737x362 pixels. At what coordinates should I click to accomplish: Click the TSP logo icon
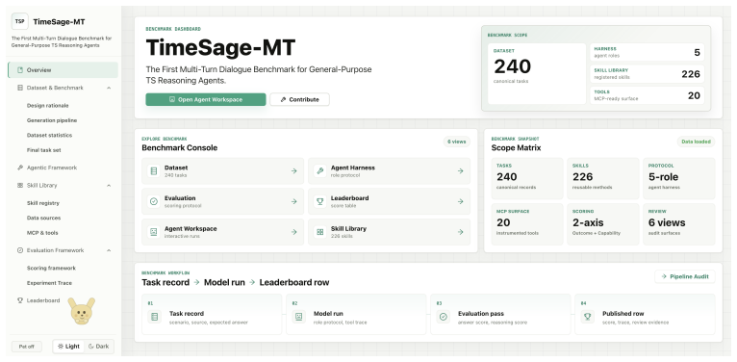(x=20, y=21)
